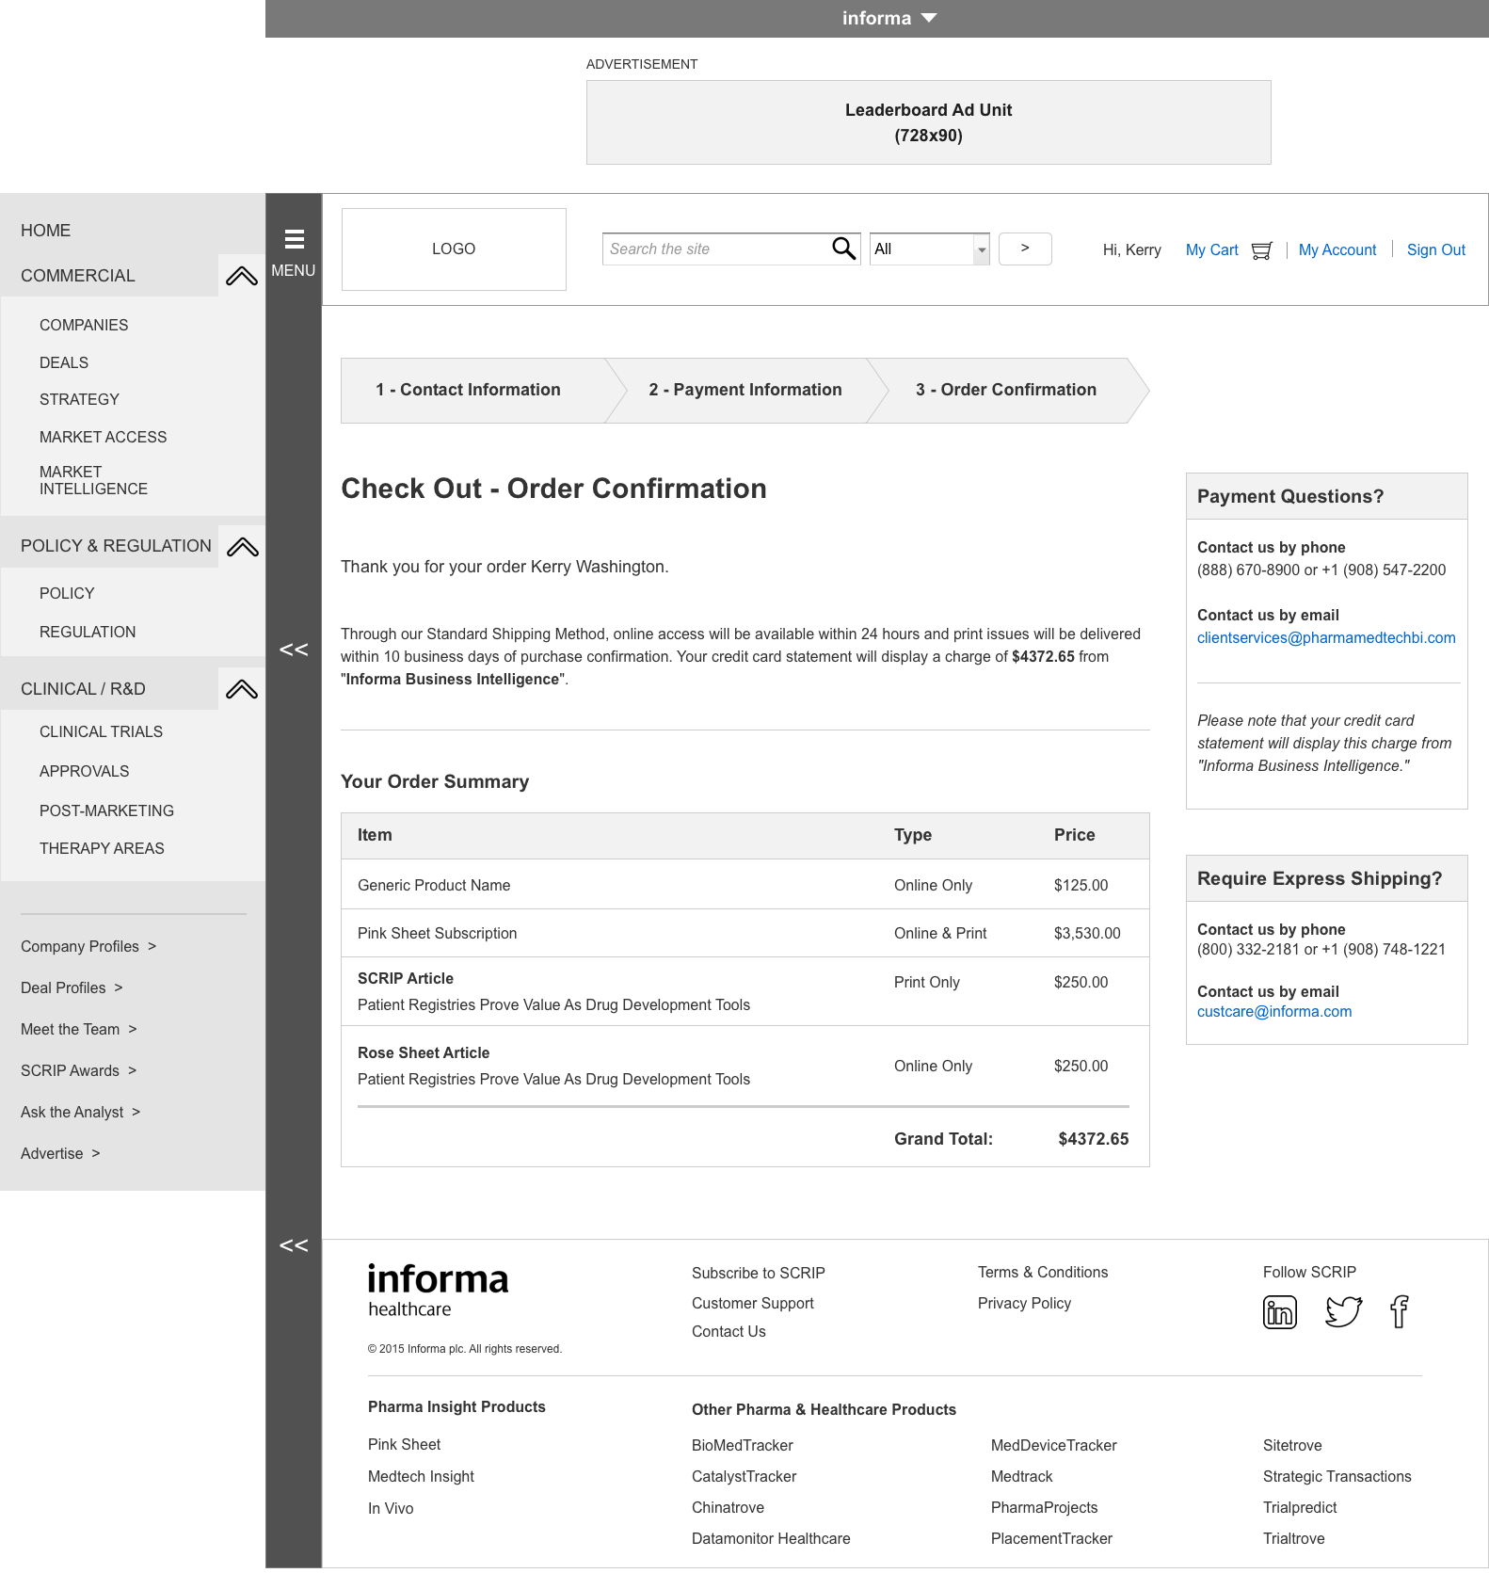Open SCRIP Awards link
The height and width of the screenshot is (1573, 1489).
point(79,1071)
